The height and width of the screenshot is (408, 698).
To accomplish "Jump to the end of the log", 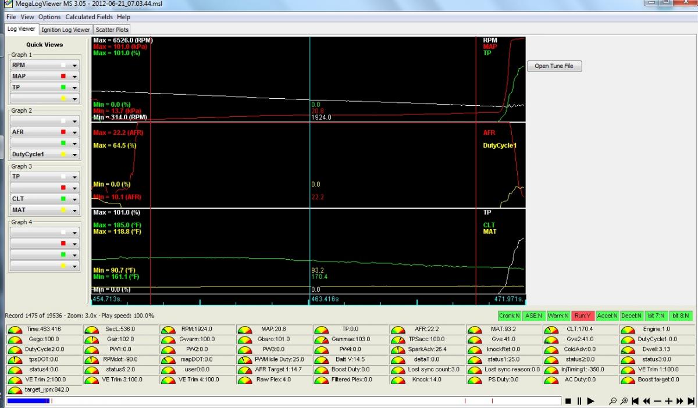I will pyautogui.click(x=691, y=401).
